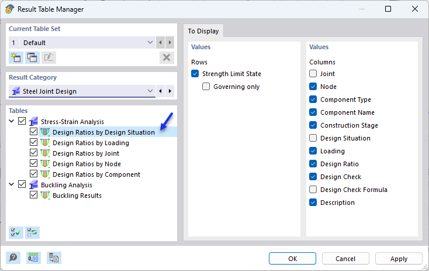Screen dimensions: 429x271
Task: Copy the current table set
Action: pyautogui.click(x=32, y=57)
